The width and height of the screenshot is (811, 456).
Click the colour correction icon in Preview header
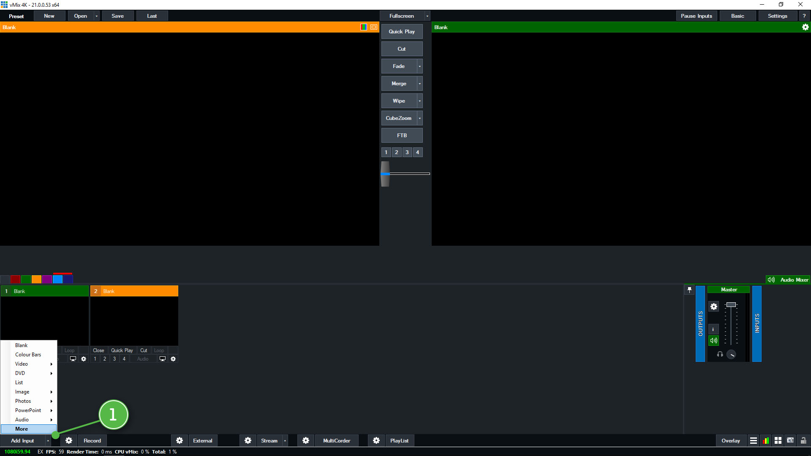click(364, 27)
